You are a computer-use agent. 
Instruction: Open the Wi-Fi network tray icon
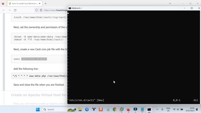tap(174, 110)
